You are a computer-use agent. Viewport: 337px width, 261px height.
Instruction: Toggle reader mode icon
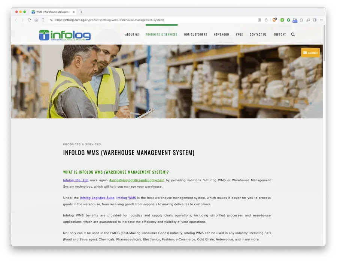tap(259, 20)
